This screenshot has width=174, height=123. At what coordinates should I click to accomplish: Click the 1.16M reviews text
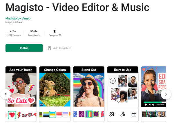(x=13, y=35)
